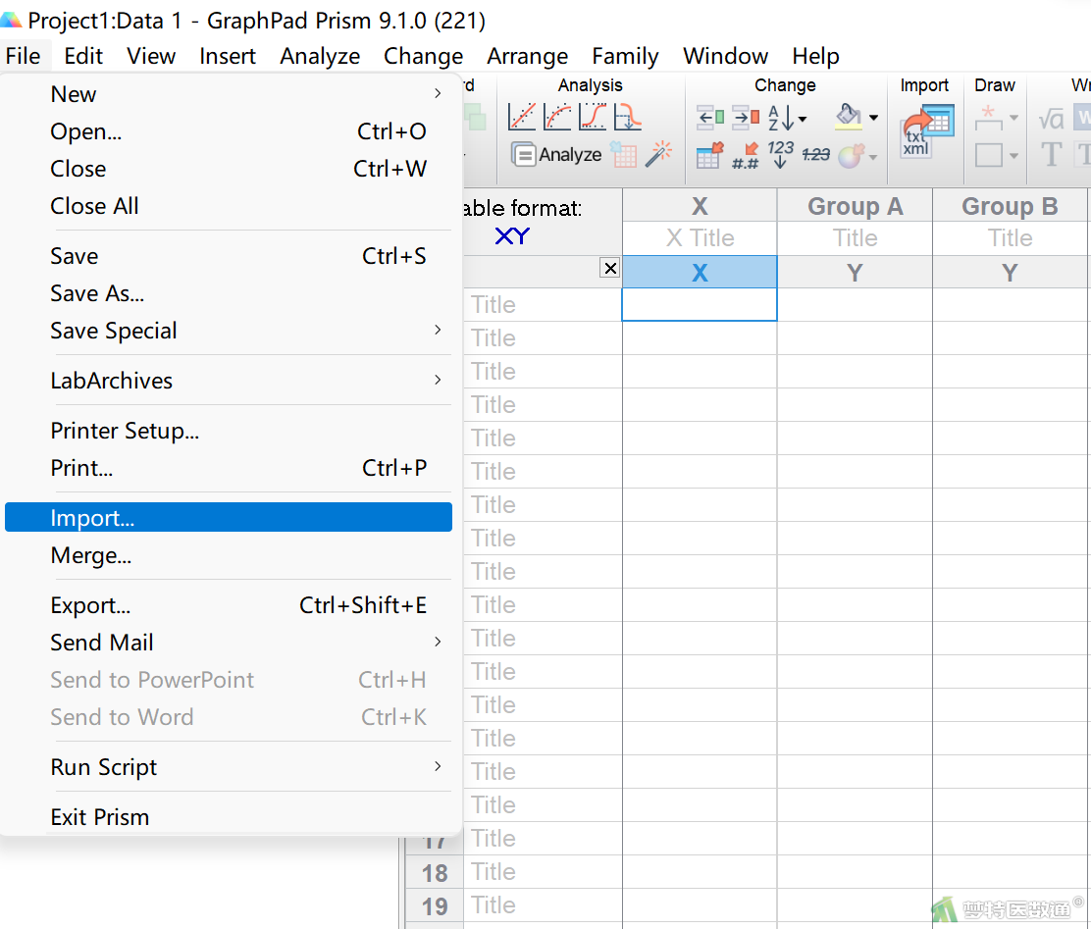Open the Family menu
Viewport: 1091px width, 929px height.
[625, 56]
